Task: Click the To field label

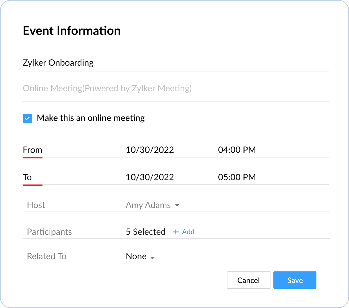Action: (27, 177)
